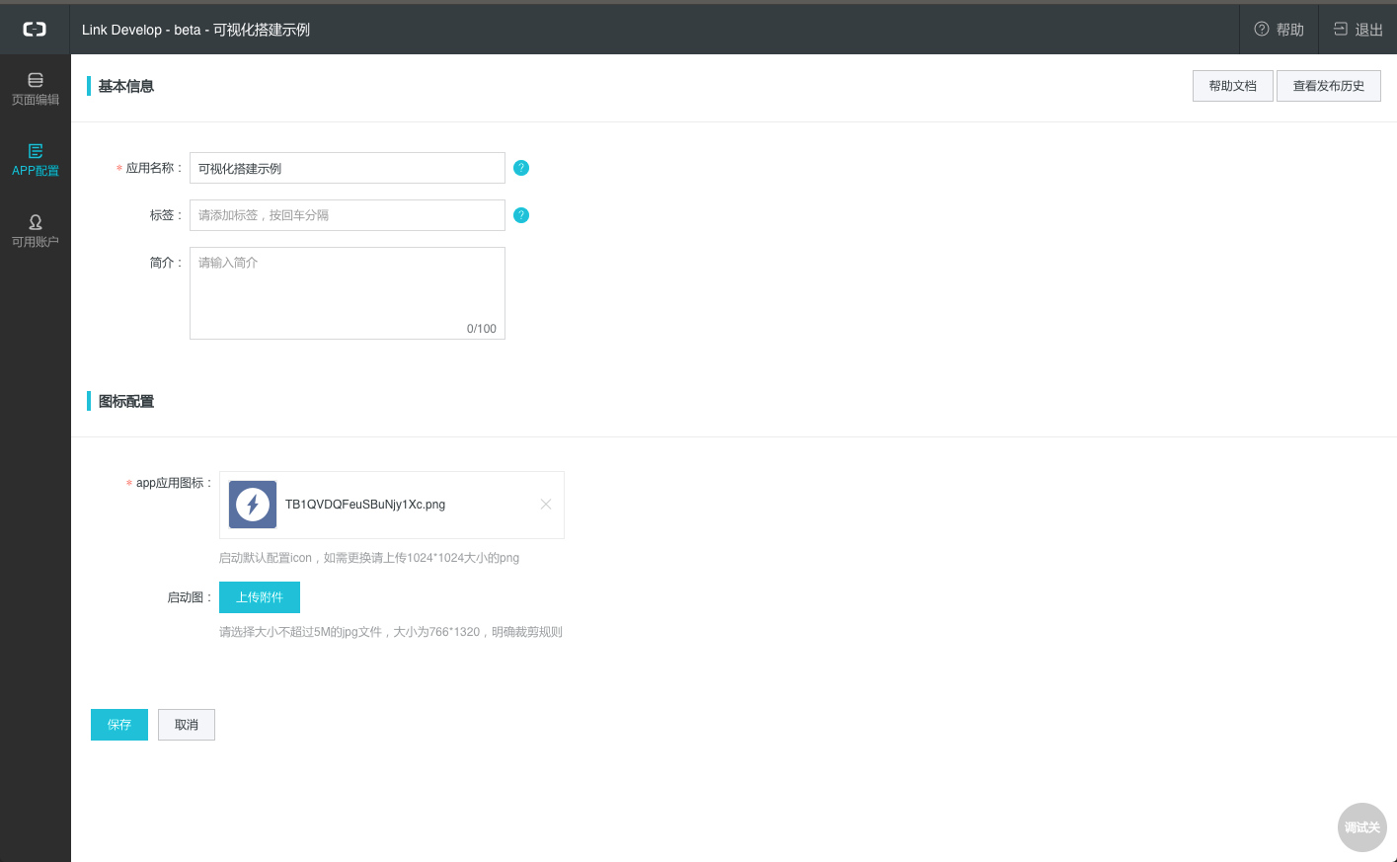Toggle the 调试关 debug floating button

click(x=1362, y=827)
